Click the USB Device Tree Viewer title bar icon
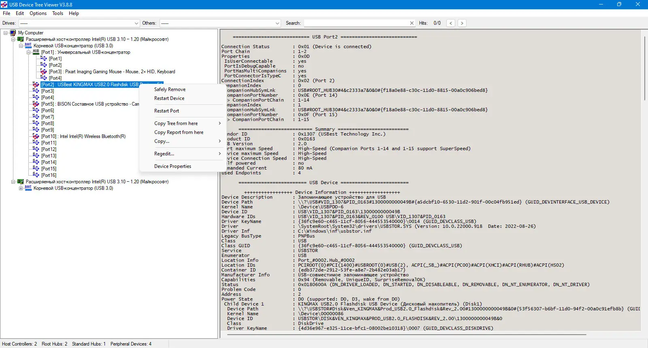This screenshot has width=648, height=348. click(4, 4)
